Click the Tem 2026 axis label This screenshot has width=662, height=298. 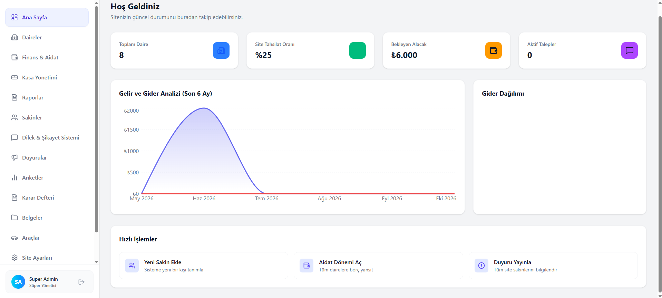tap(266, 199)
